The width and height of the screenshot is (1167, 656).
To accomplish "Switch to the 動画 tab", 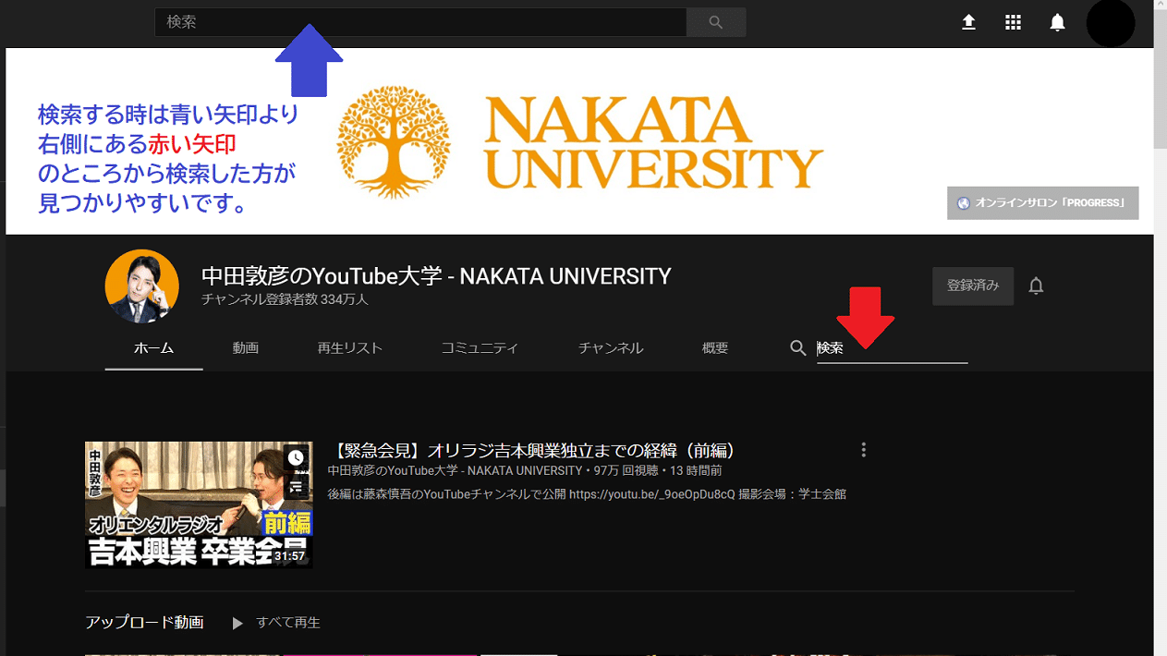I will pos(245,348).
